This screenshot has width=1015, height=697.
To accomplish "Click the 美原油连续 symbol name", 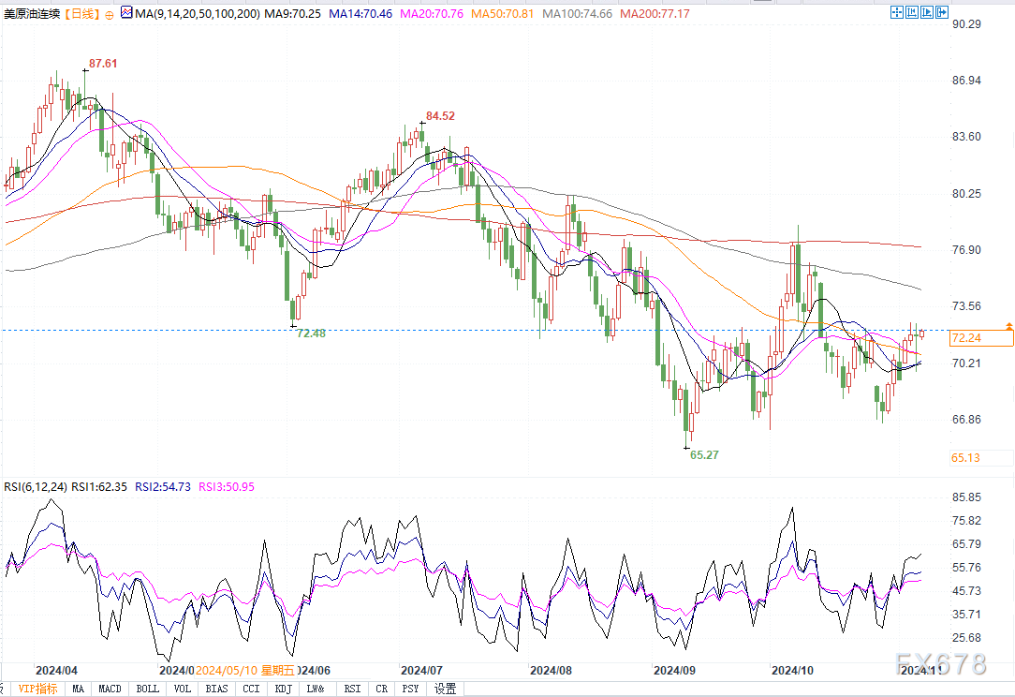I will click(32, 14).
